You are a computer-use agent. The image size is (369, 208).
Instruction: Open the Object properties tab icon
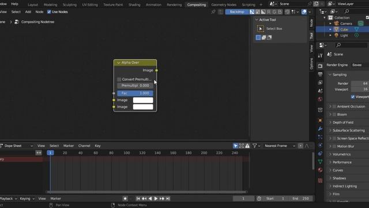(x=320, y=121)
